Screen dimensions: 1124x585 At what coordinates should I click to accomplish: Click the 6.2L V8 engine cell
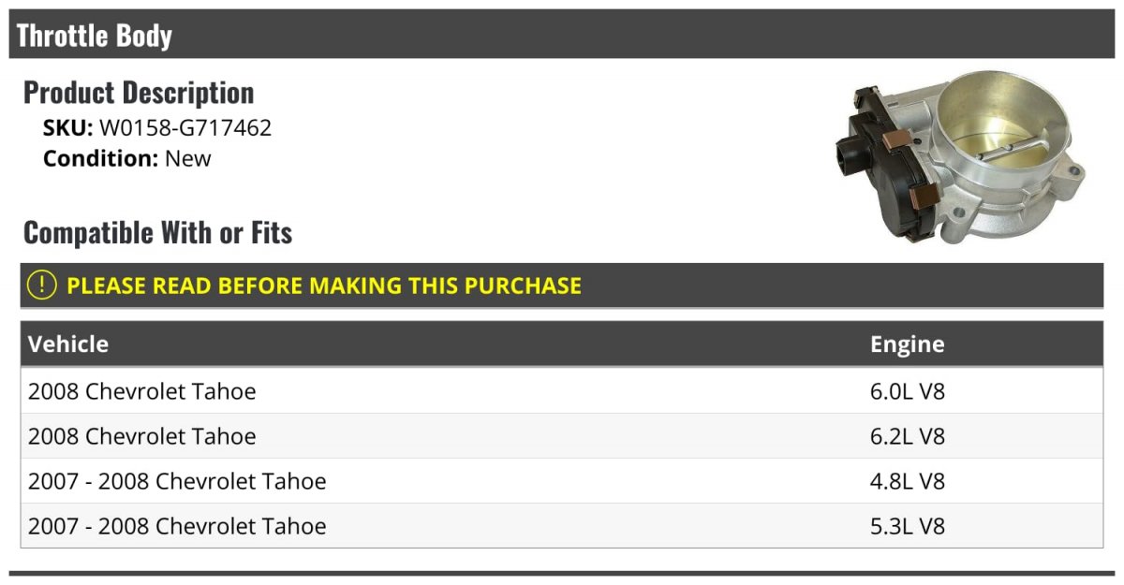pos(908,436)
